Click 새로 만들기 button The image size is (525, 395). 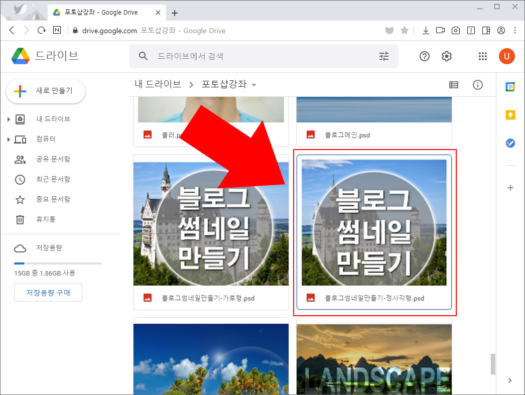click(46, 91)
